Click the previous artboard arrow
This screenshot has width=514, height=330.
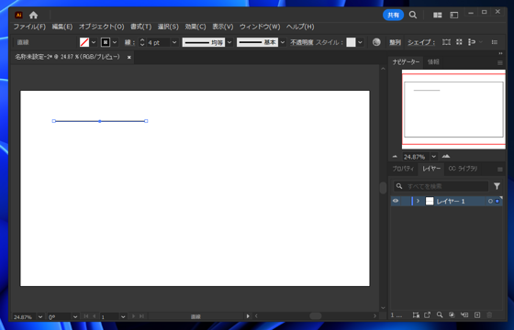(x=95, y=316)
